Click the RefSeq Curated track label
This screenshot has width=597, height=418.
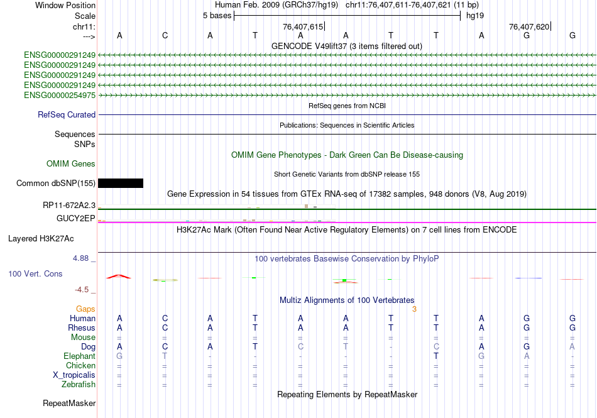tap(67, 114)
